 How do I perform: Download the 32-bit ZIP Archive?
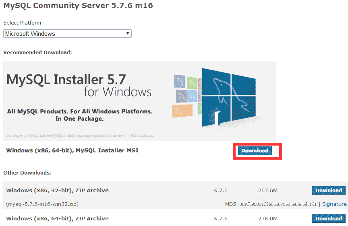point(328,191)
